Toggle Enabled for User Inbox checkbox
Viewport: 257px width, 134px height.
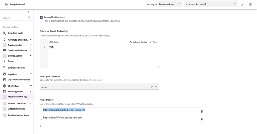click(41, 18)
